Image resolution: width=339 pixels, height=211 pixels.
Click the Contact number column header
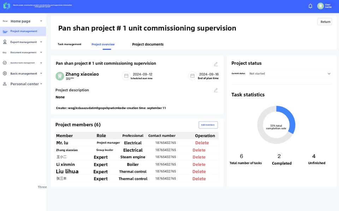(x=162, y=135)
